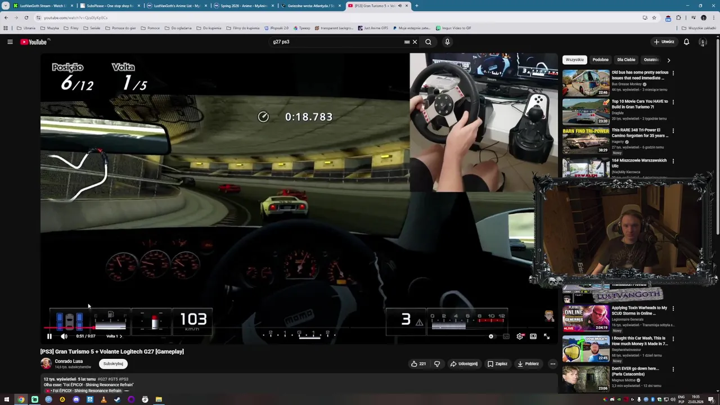Open the Just Anime GIFS bookmark
This screenshot has height=405, width=720.
(x=372, y=28)
